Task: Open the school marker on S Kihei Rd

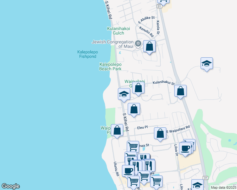Action: point(124,95)
